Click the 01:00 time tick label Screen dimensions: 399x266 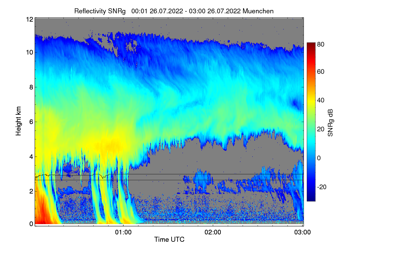(x=123, y=232)
